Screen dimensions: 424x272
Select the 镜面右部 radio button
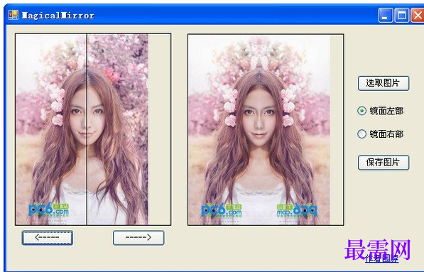point(362,134)
